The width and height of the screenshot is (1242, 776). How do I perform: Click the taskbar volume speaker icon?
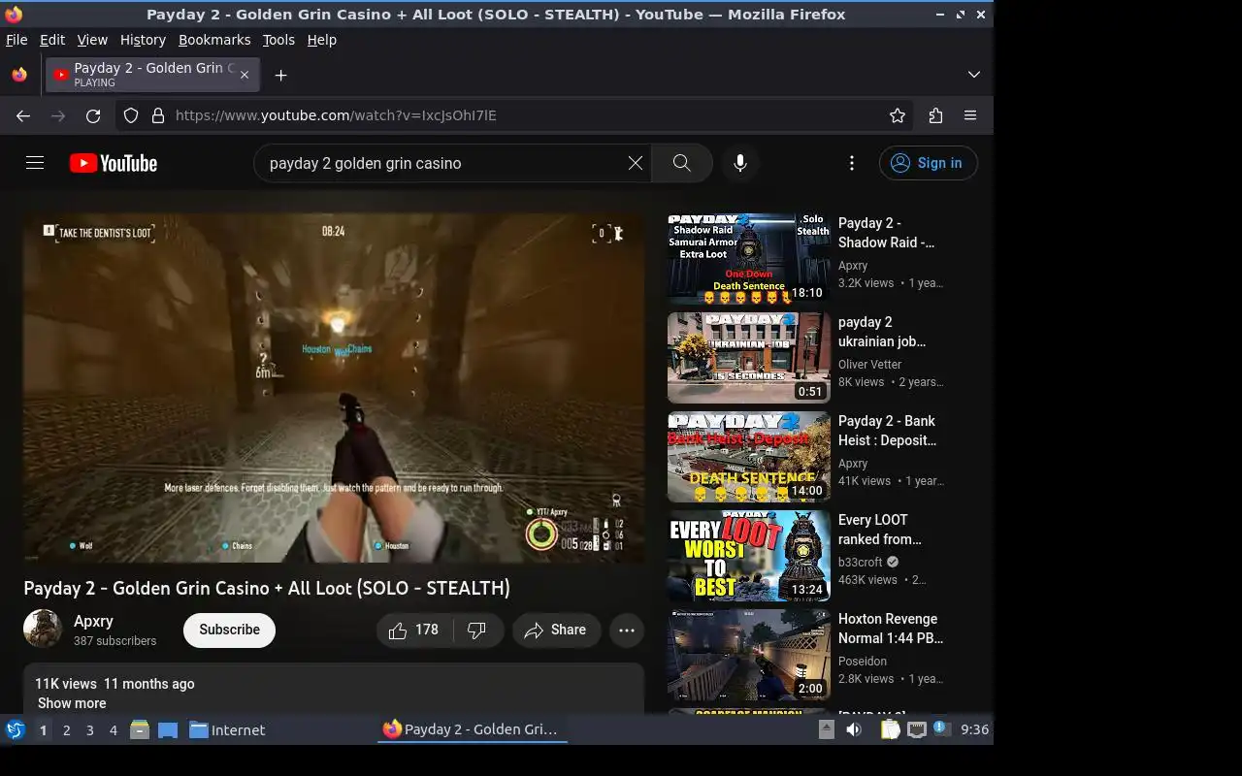pos(854,729)
